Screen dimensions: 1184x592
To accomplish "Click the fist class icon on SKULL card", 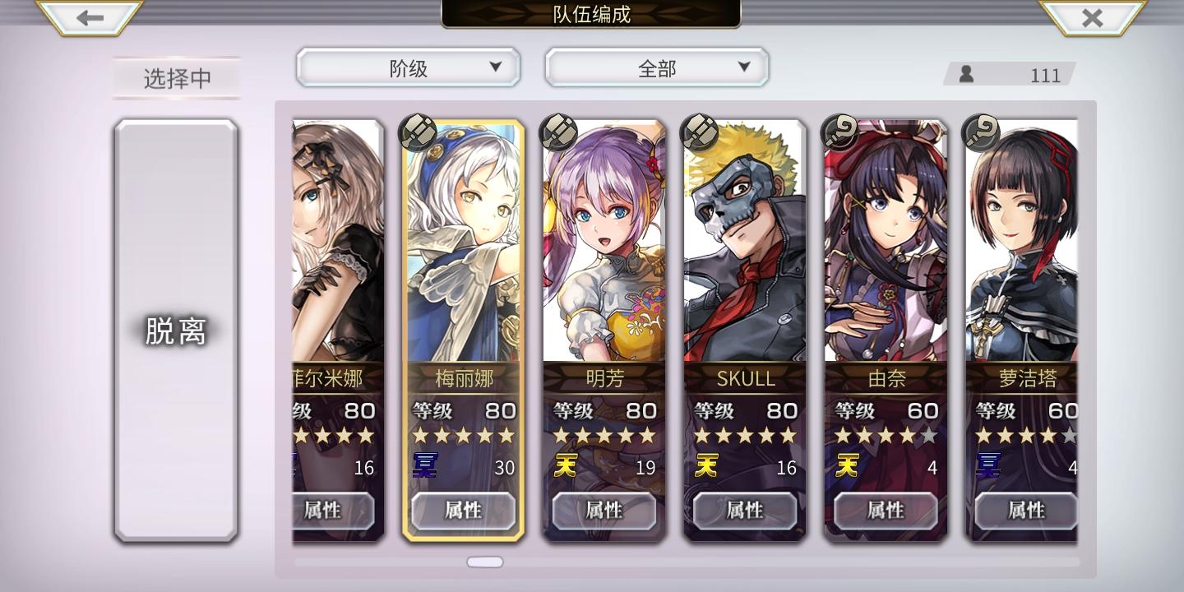I will 700,132.
